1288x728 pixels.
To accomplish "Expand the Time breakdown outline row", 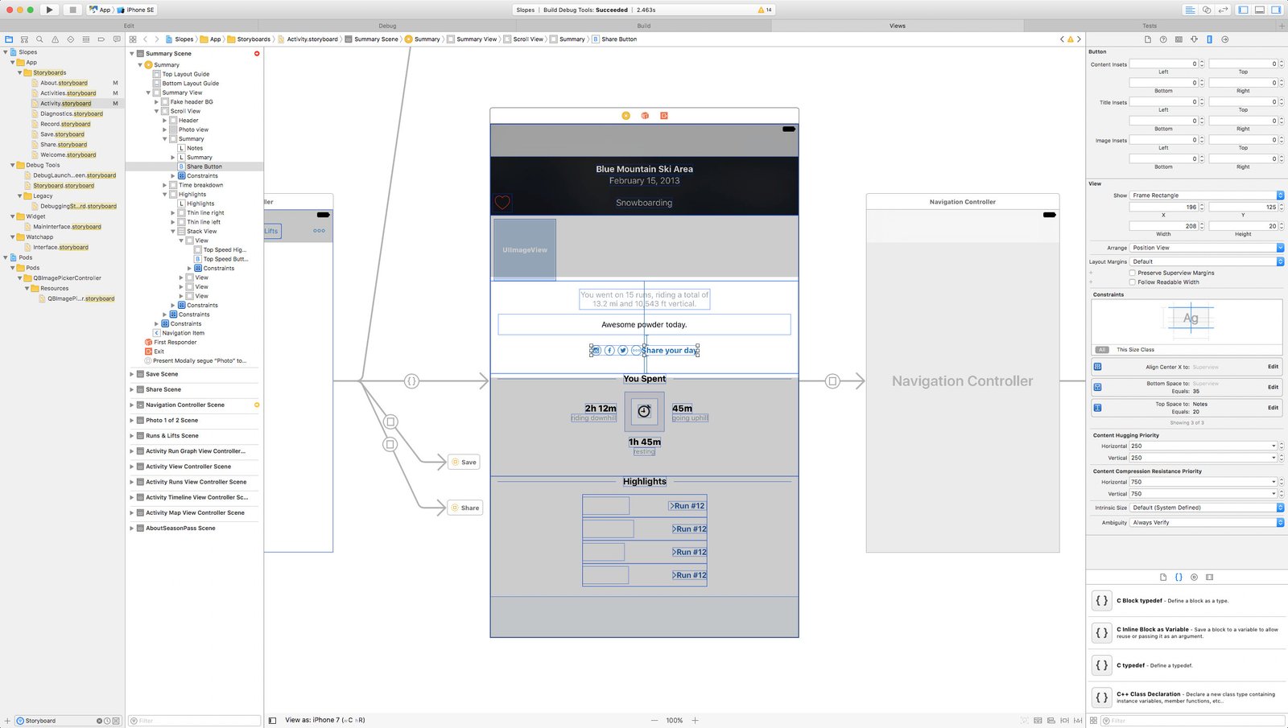I will [165, 185].
